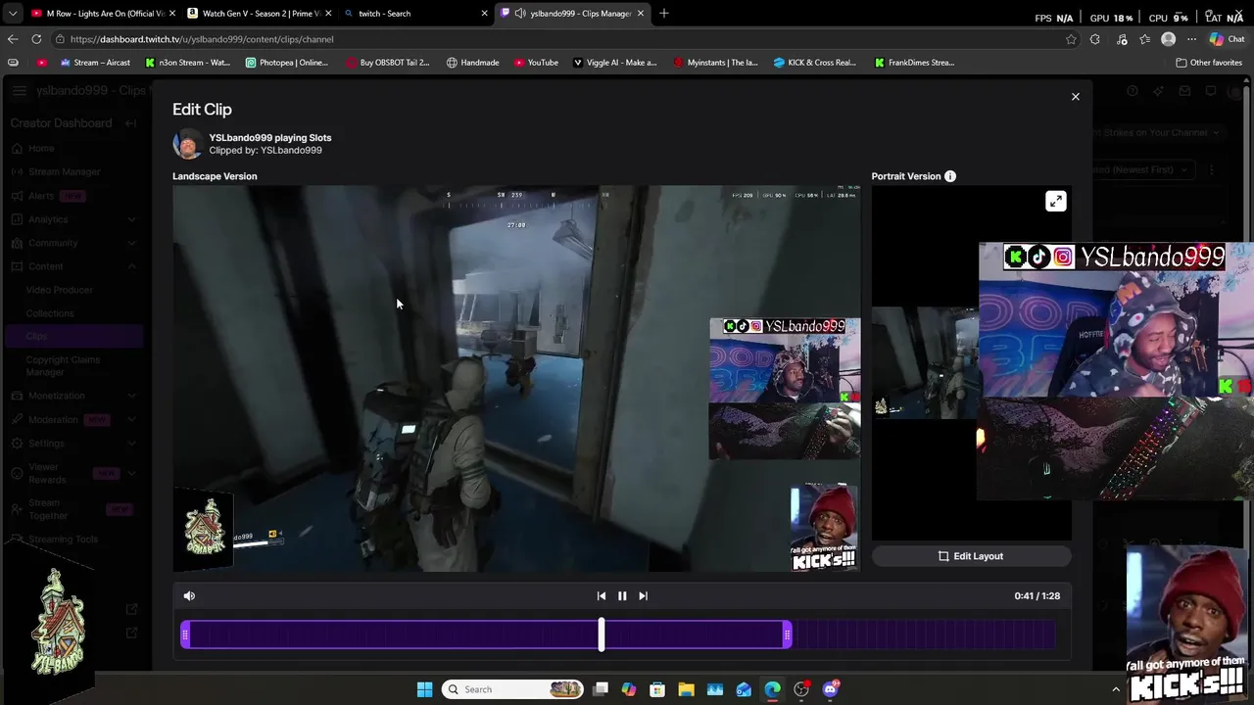1254x705 pixels.
Task: Open the Viggle AI bookmark
Action: coord(614,63)
